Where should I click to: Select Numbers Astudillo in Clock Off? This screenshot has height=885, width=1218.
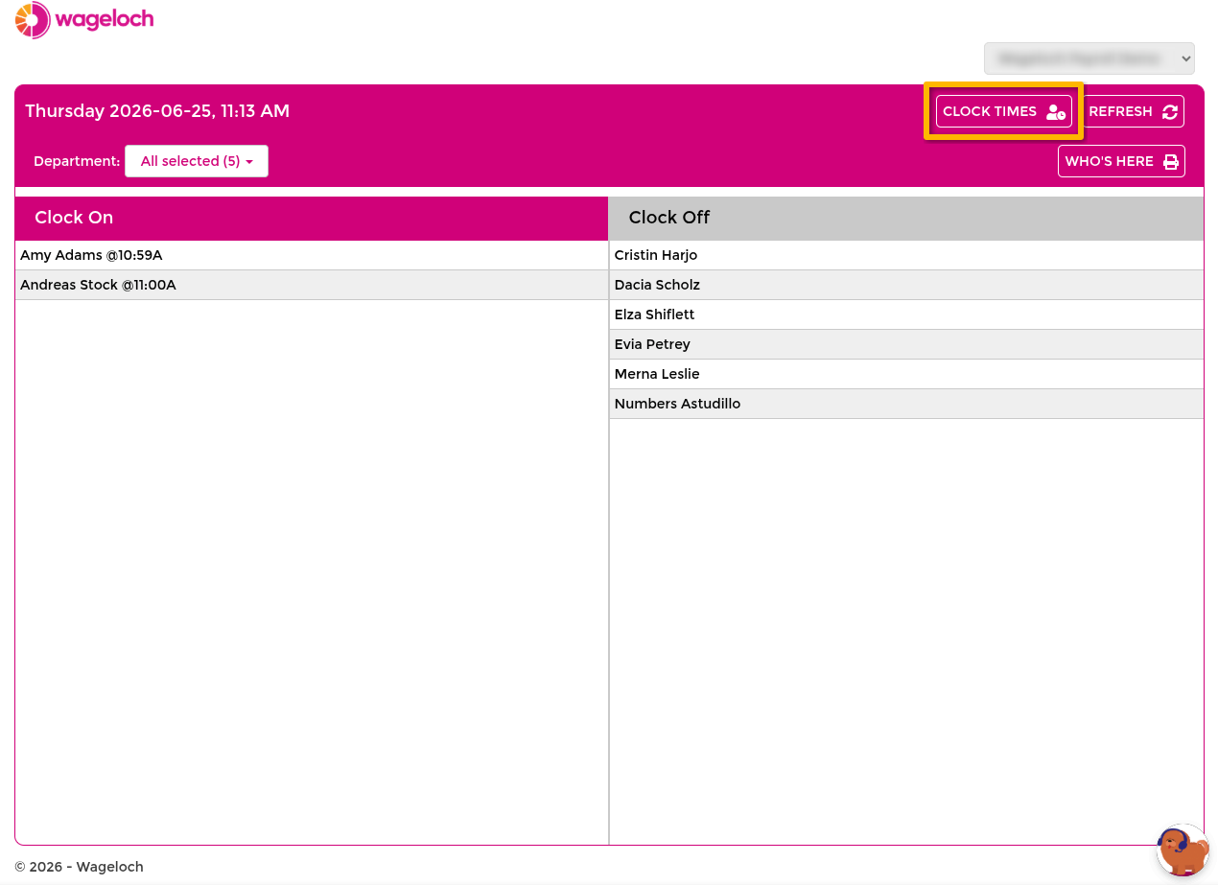tap(906, 404)
